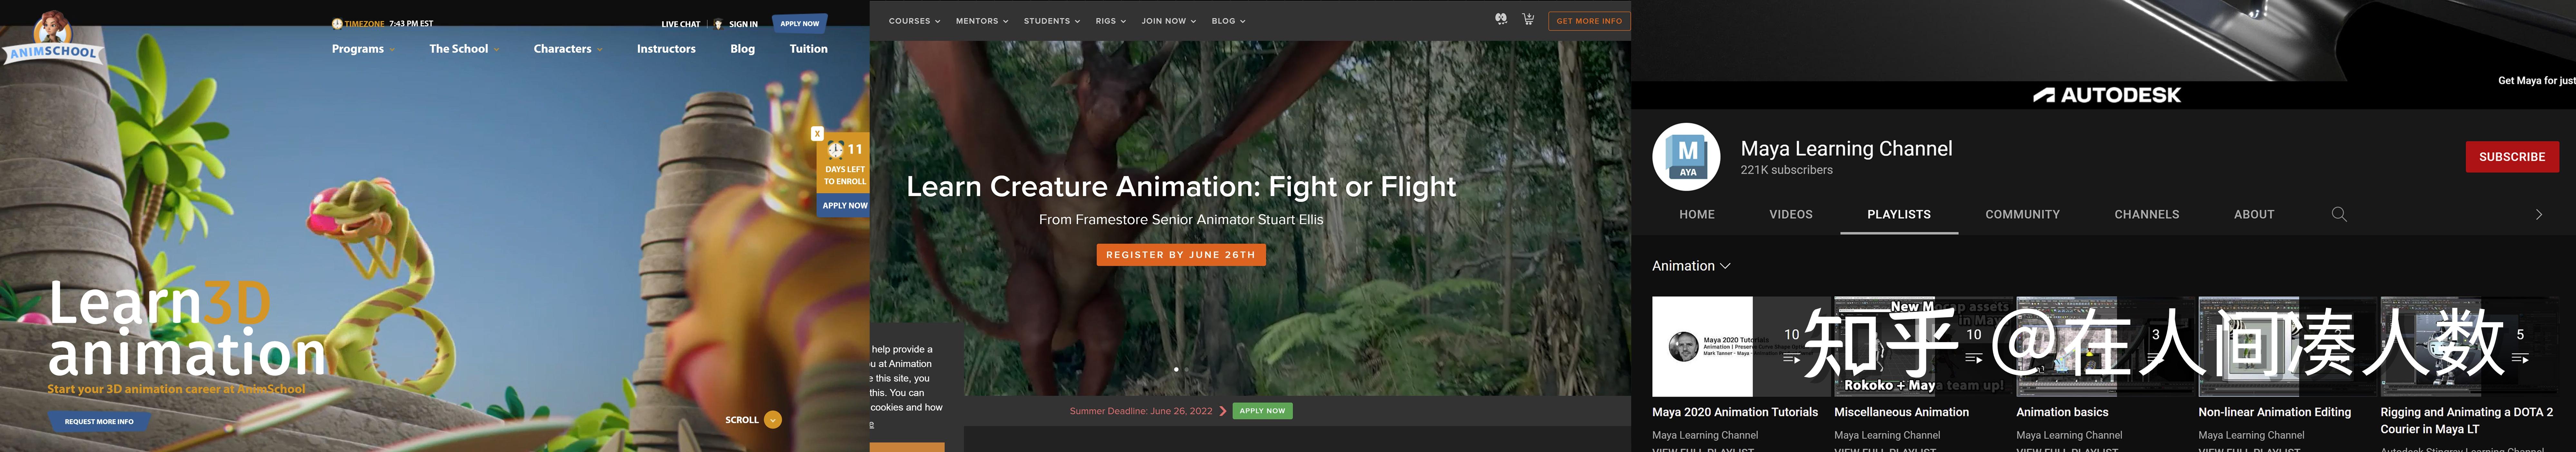
Task: Open the Rigs dropdown menu
Action: click(1110, 21)
